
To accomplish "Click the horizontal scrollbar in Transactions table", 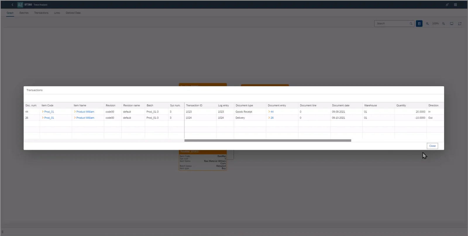I will (268, 140).
